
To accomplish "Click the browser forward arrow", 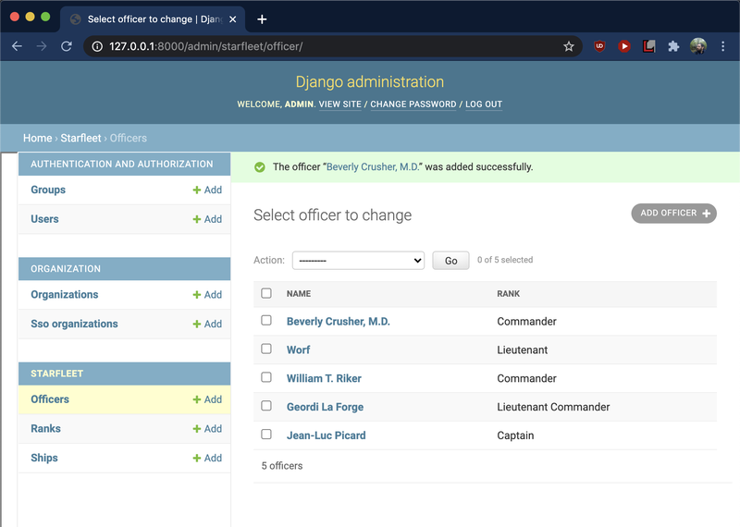I will pyautogui.click(x=42, y=46).
